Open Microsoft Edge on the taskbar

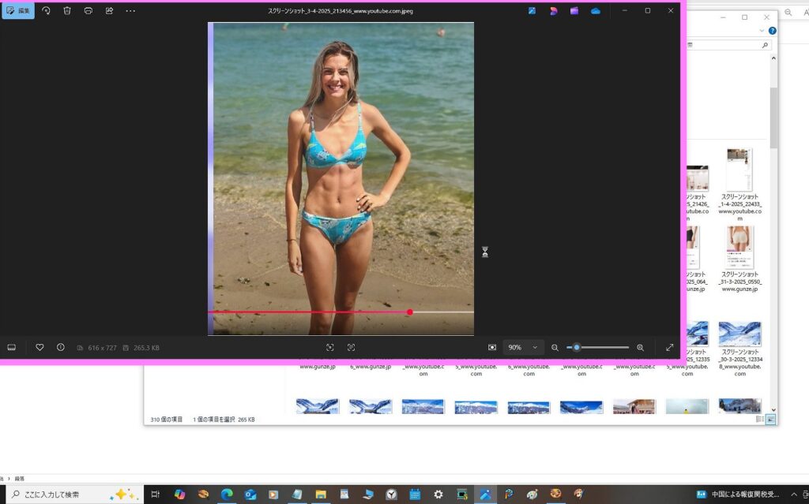pos(227,495)
